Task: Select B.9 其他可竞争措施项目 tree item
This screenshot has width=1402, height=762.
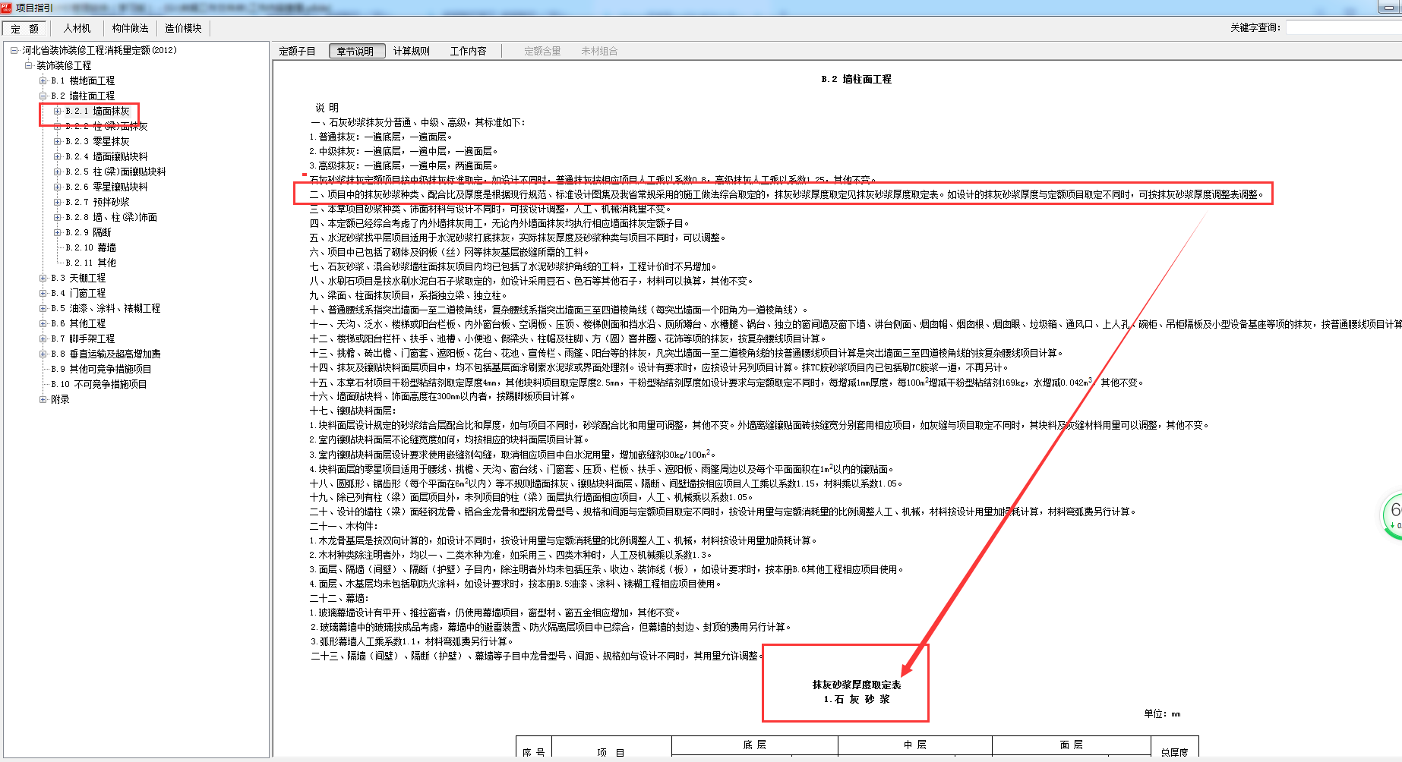Action: coord(101,369)
